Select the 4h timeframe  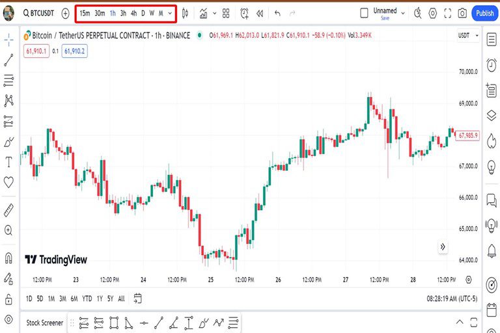(134, 14)
